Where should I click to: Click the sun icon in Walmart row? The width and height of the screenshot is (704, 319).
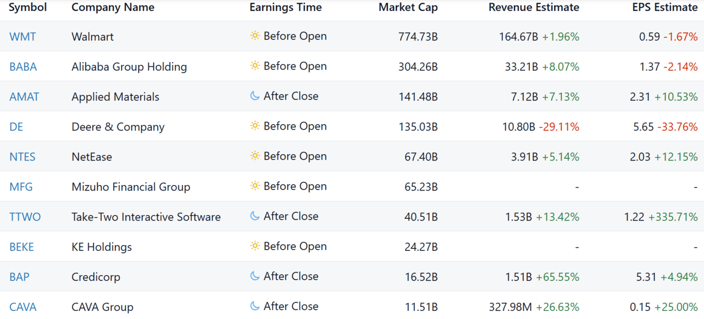pyautogui.click(x=254, y=36)
